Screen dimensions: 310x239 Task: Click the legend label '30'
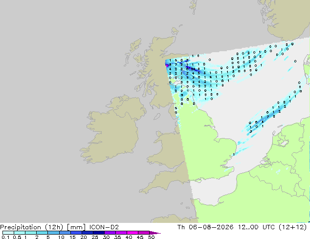(106, 237)
